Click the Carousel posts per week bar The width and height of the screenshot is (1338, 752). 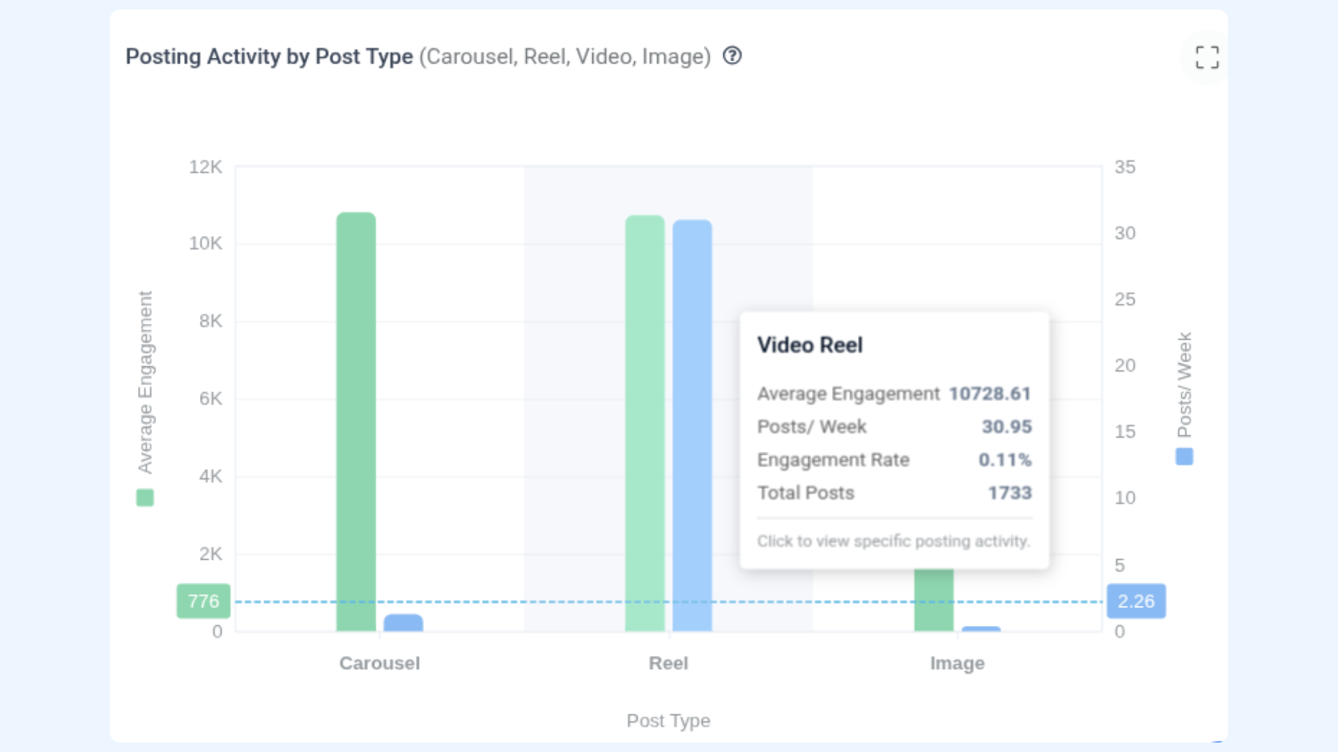tap(403, 623)
